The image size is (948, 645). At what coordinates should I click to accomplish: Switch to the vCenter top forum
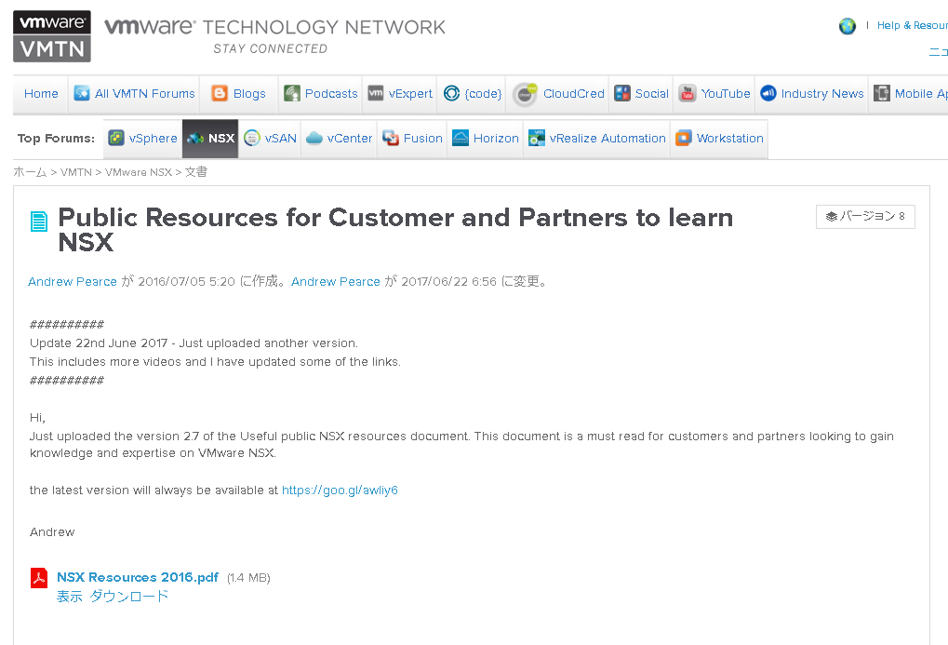point(350,139)
